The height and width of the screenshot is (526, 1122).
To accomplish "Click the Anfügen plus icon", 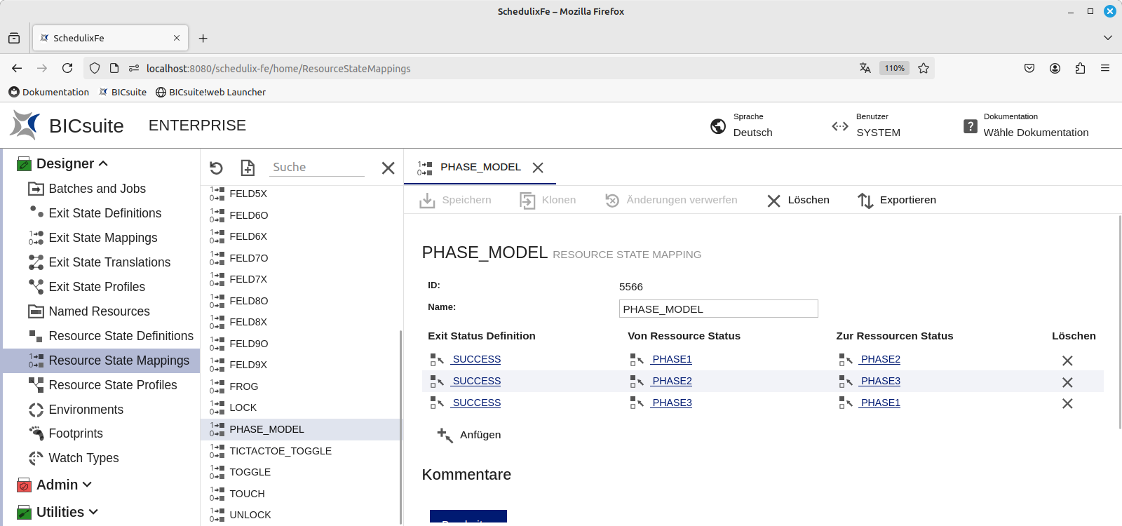I will (445, 435).
